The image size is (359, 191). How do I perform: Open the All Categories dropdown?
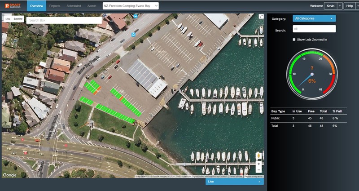314,18
